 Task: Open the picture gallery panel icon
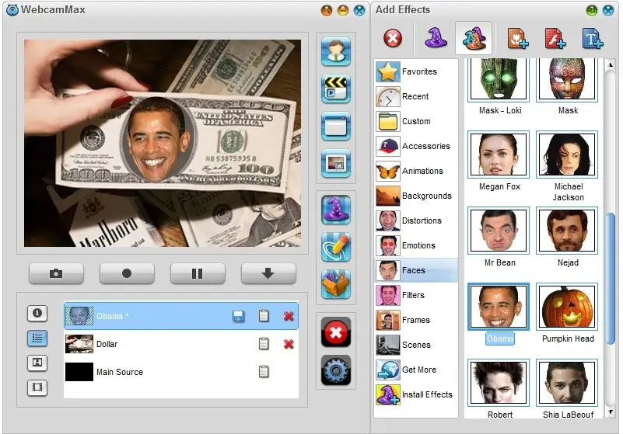pyautogui.click(x=37, y=363)
